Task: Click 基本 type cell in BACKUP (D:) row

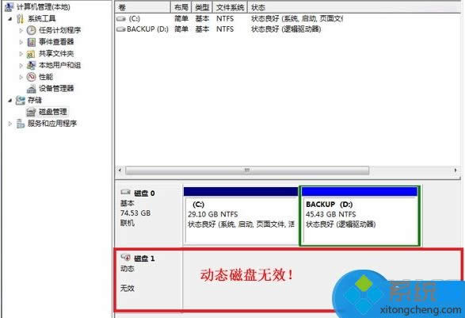Action: click(202, 29)
